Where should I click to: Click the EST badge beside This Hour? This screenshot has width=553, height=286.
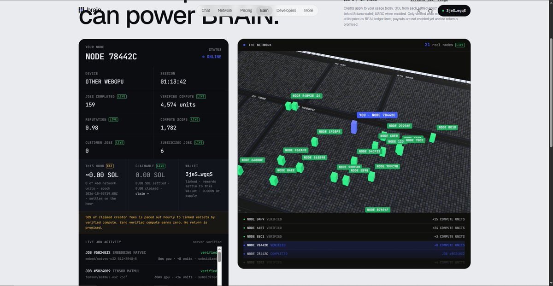tap(110, 165)
